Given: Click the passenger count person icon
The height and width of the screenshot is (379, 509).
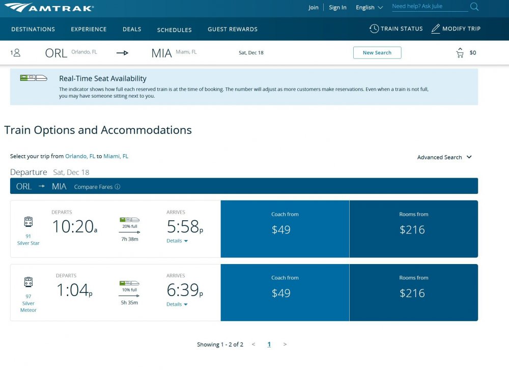Looking at the screenshot, I should click(x=17, y=52).
